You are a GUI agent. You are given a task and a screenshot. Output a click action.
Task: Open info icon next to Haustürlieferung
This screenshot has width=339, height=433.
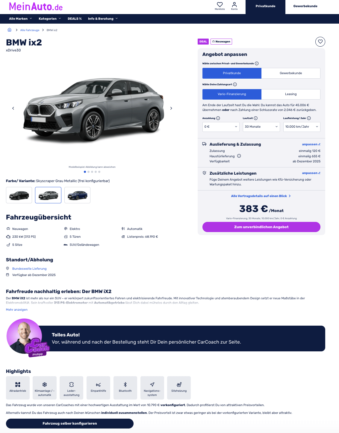(x=239, y=156)
